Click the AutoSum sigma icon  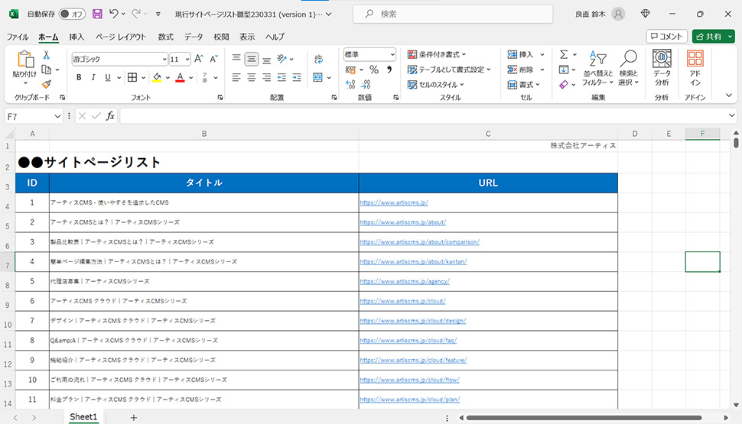pyautogui.click(x=564, y=55)
